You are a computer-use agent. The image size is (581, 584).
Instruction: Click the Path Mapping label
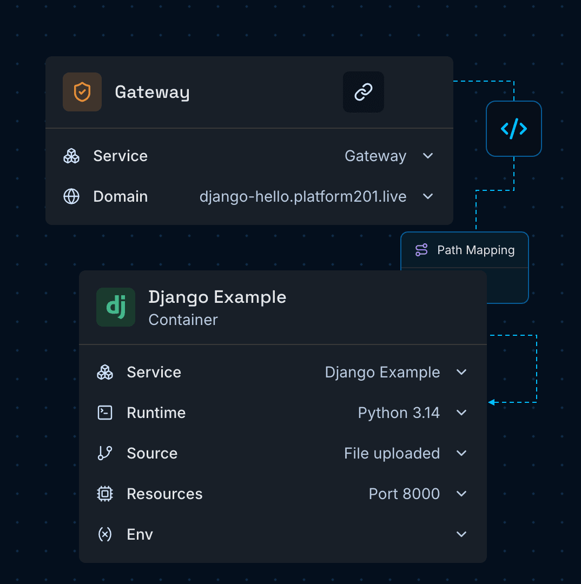click(x=476, y=250)
